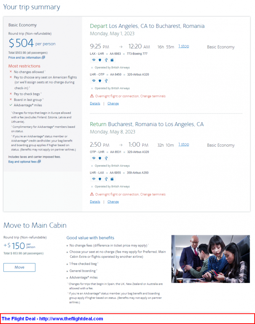Screen dimensions: 255x324
Task: Open Details for the return Bucharest flight
Action: click(x=95, y=202)
